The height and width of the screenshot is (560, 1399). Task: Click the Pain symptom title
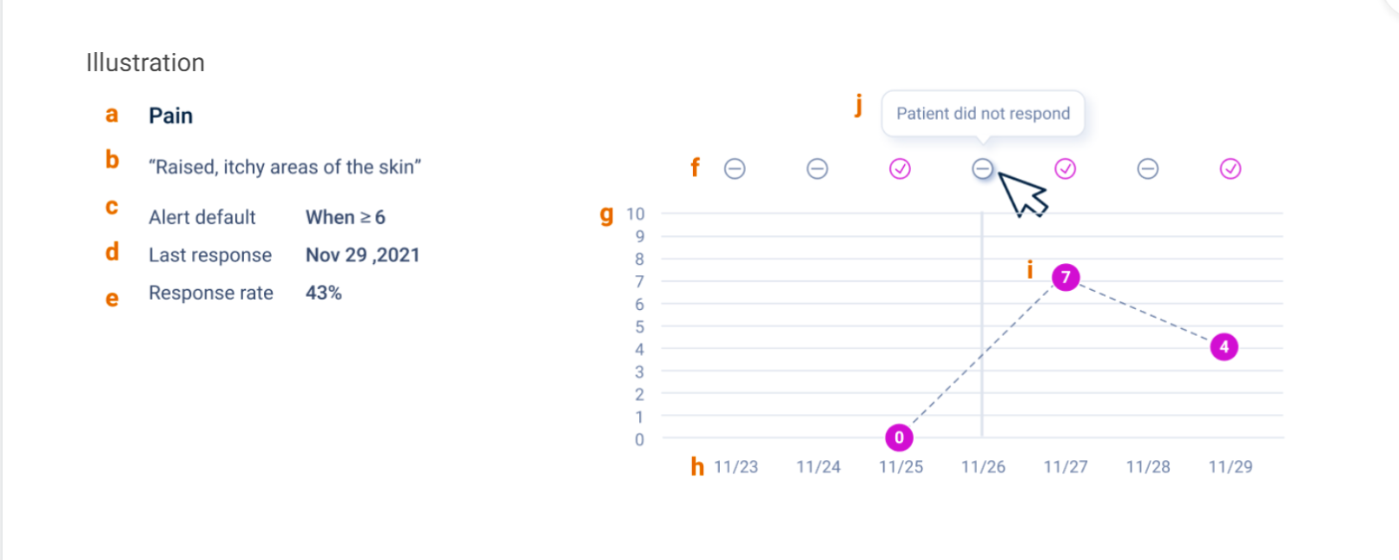tap(171, 115)
